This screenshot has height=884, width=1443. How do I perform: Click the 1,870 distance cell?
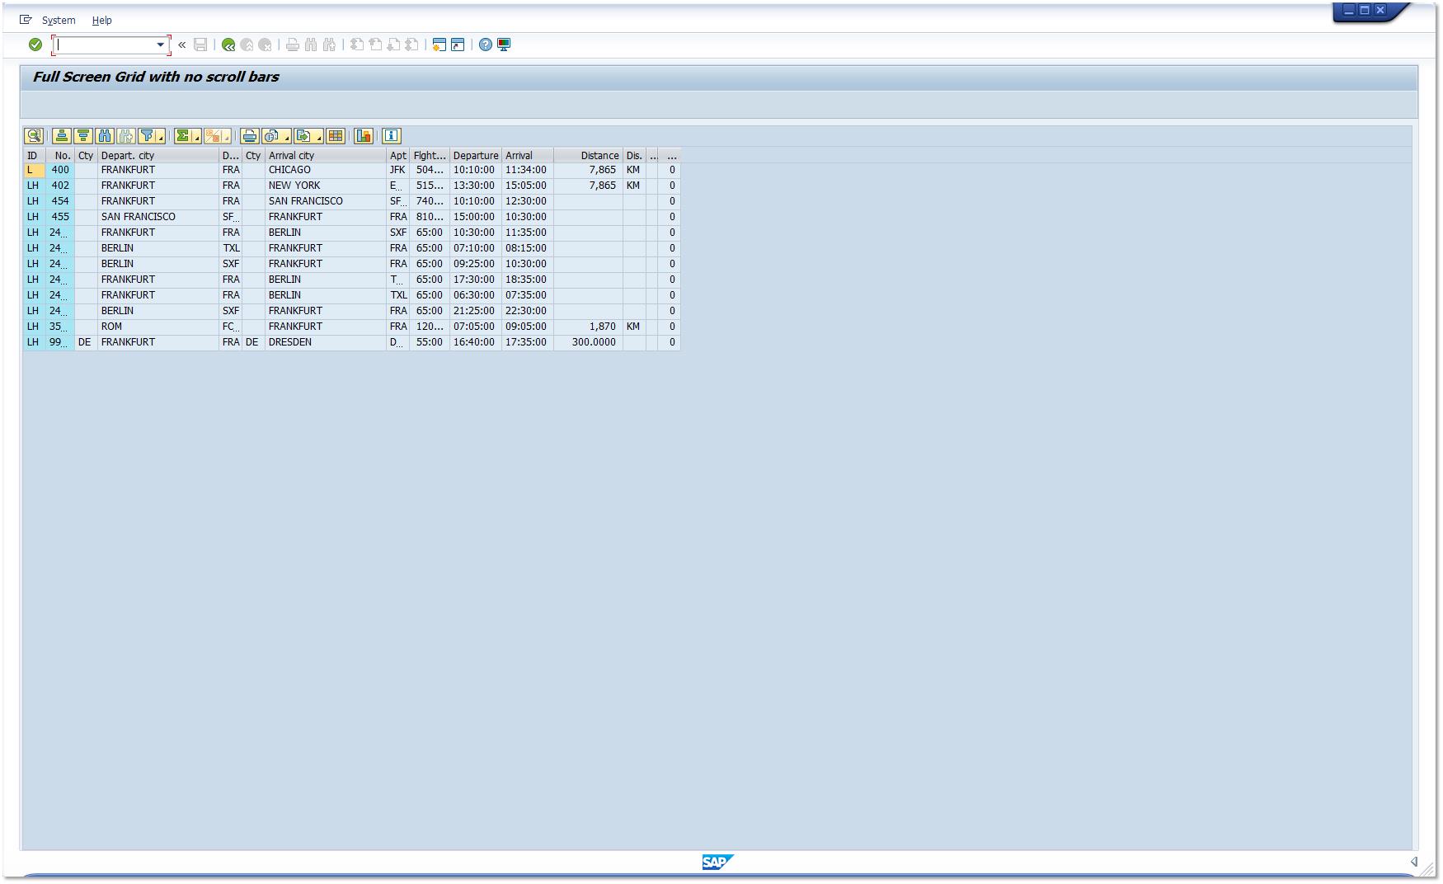(588, 327)
